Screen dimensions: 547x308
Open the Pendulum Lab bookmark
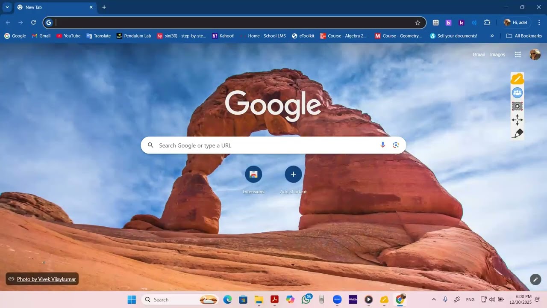coord(134,36)
